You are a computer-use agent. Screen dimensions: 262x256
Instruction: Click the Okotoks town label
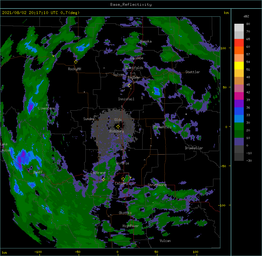point(125,213)
